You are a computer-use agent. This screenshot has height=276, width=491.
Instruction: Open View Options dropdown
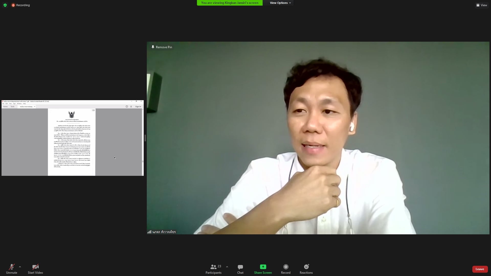[x=280, y=3]
